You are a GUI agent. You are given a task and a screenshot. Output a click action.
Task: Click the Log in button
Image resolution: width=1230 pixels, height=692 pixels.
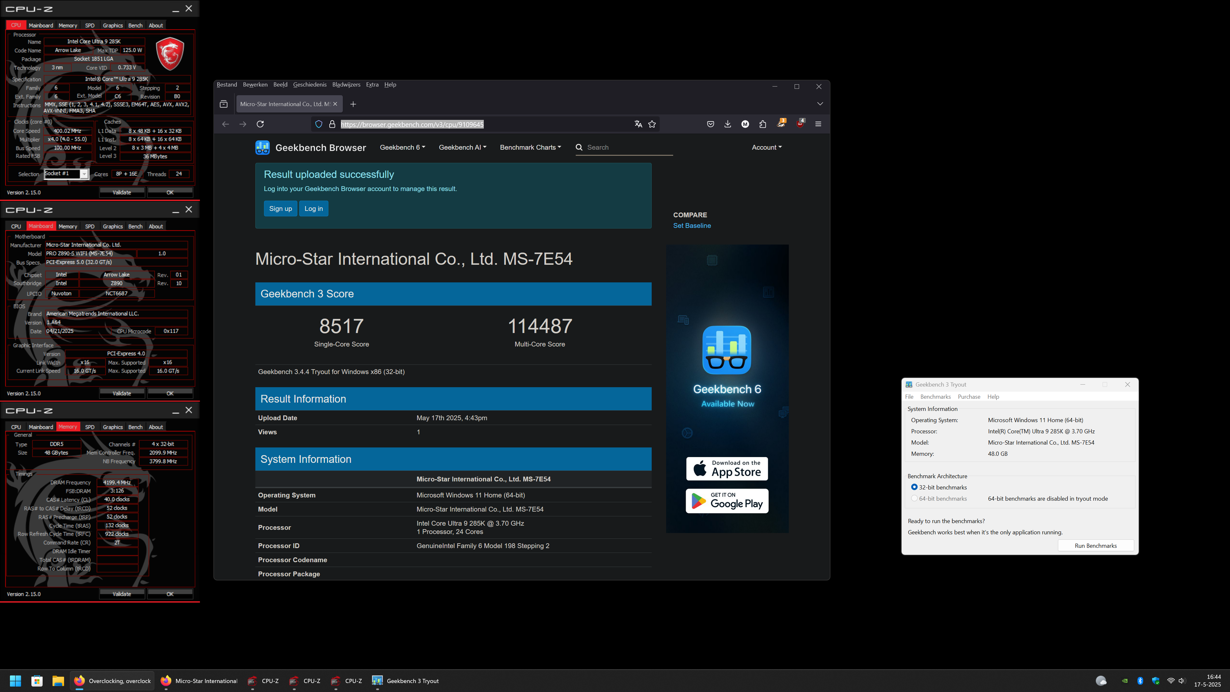click(314, 209)
